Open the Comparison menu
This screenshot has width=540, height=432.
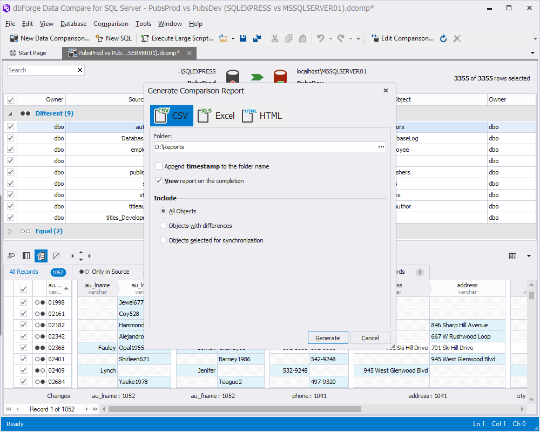click(111, 23)
